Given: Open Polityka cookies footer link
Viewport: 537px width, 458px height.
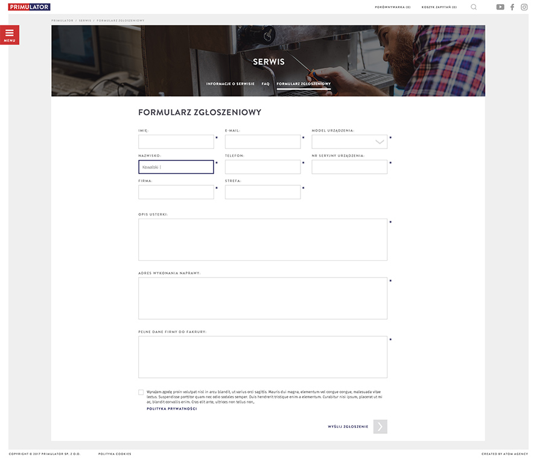Looking at the screenshot, I should pos(115,454).
